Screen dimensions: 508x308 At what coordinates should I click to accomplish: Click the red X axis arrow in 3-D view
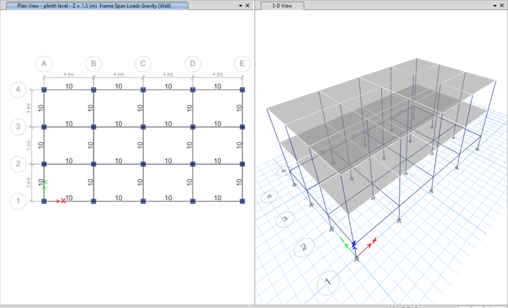367,248
